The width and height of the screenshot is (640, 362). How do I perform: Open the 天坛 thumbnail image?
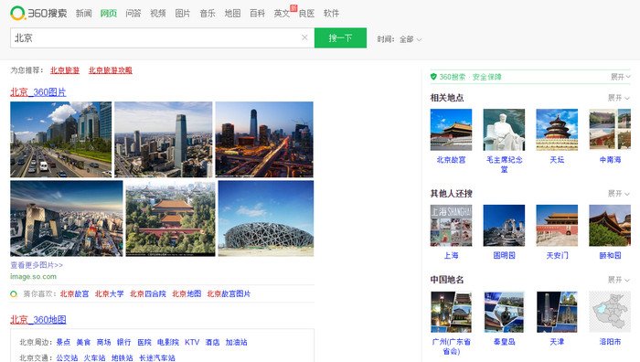pyautogui.click(x=557, y=130)
